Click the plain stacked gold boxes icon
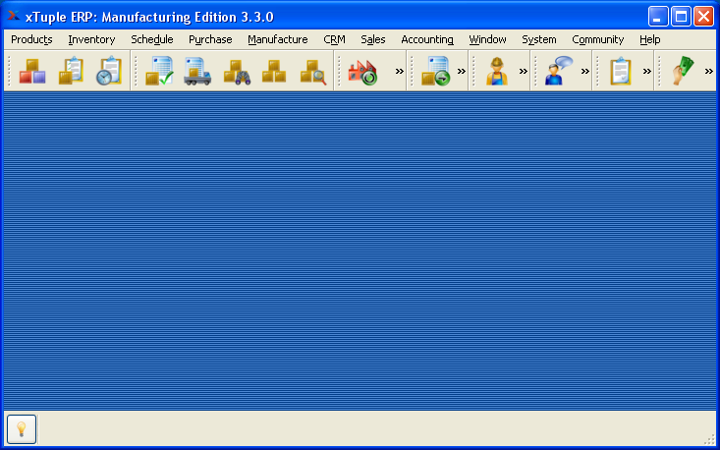The image size is (720, 450). pyautogui.click(x=274, y=72)
